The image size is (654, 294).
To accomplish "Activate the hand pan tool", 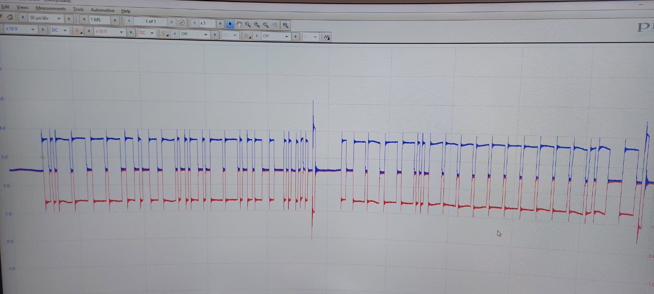I will [x=239, y=24].
